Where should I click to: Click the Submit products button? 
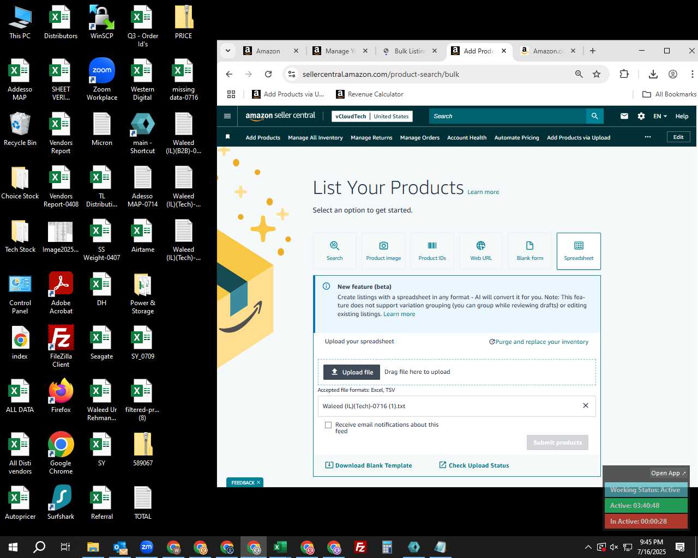(557, 442)
